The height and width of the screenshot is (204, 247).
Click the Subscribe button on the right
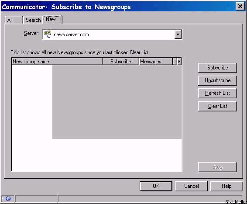tap(217, 68)
